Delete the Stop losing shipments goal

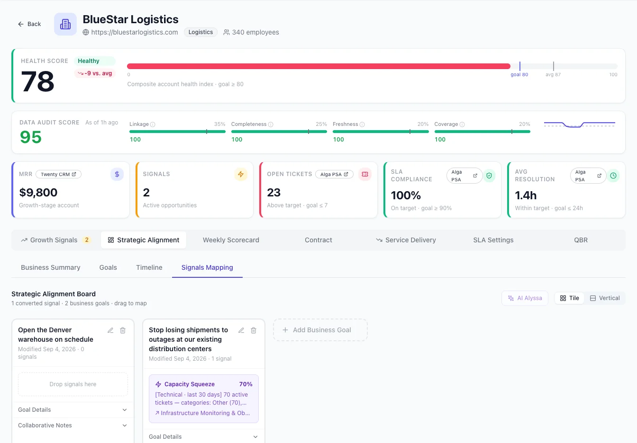(x=254, y=330)
